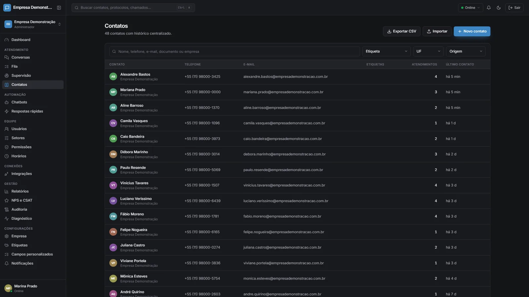Click the Novo contato button
Screen dimensions: 529x297
pyautogui.click(x=472, y=31)
